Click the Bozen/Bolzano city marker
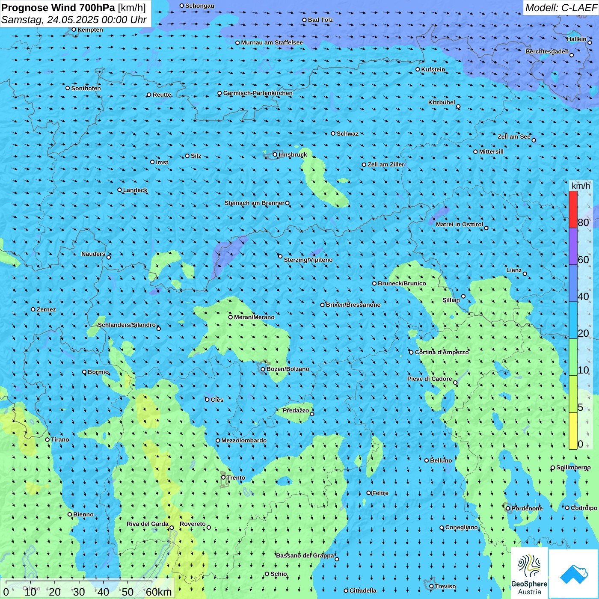The width and height of the screenshot is (599, 599). point(263,369)
